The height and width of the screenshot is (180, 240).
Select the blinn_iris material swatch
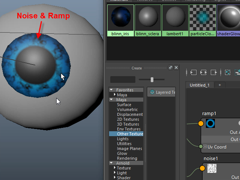pyautogui.click(x=120, y=18)
